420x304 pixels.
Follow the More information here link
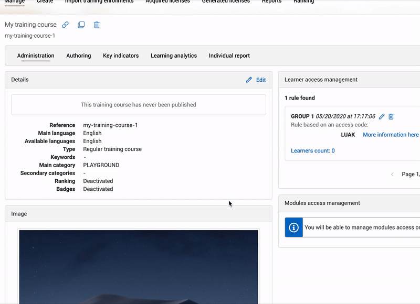coord(391,135)
